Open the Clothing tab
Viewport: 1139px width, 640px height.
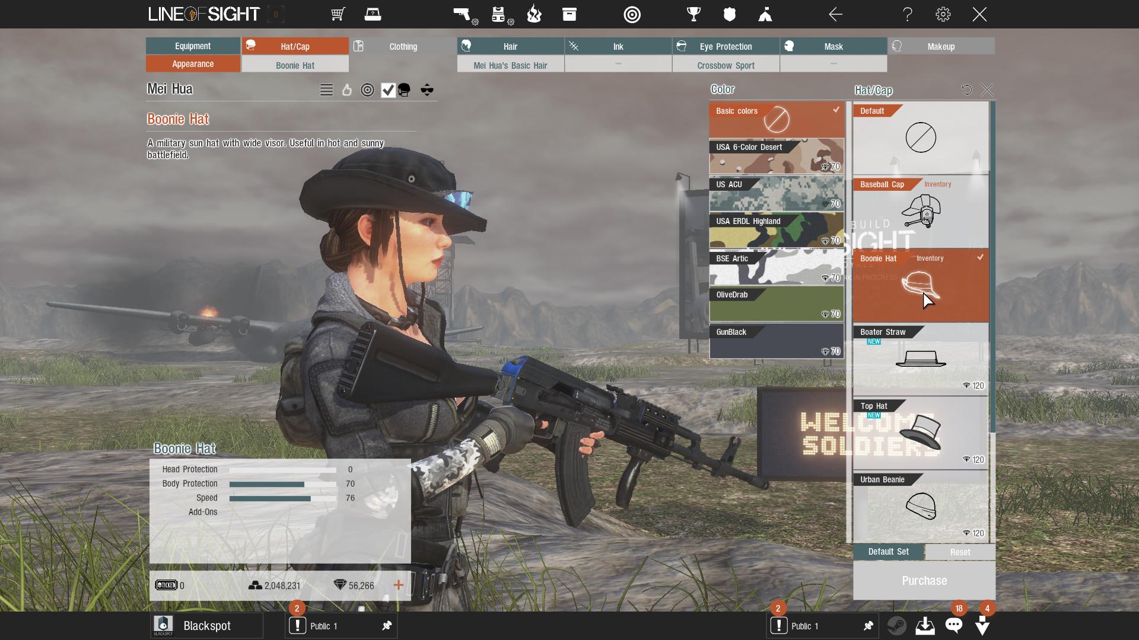coord(403,46)
